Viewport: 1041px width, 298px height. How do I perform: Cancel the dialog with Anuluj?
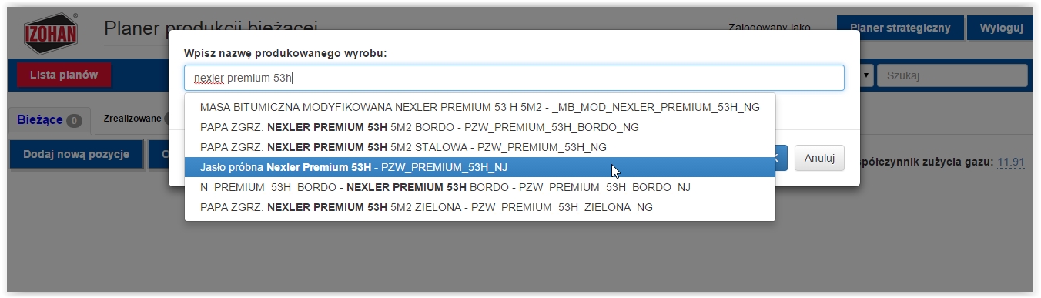point(819,158)
